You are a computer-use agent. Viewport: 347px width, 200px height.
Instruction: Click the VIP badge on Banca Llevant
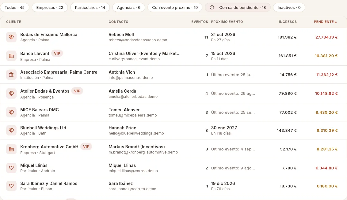(57, 54)
